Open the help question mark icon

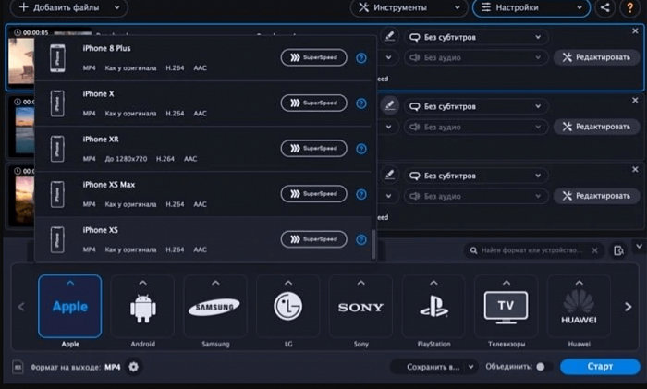click(x=629, y=7)
